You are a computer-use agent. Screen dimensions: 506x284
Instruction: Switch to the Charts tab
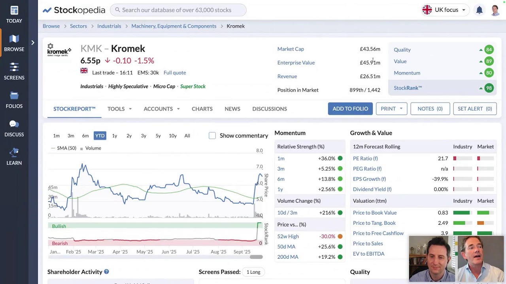202,109
